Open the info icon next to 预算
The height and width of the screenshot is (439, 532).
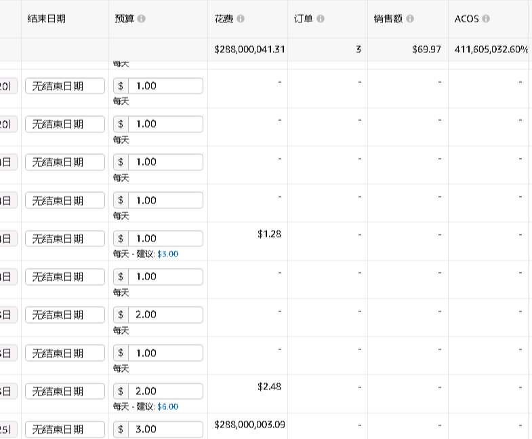[x=142, y=19]
